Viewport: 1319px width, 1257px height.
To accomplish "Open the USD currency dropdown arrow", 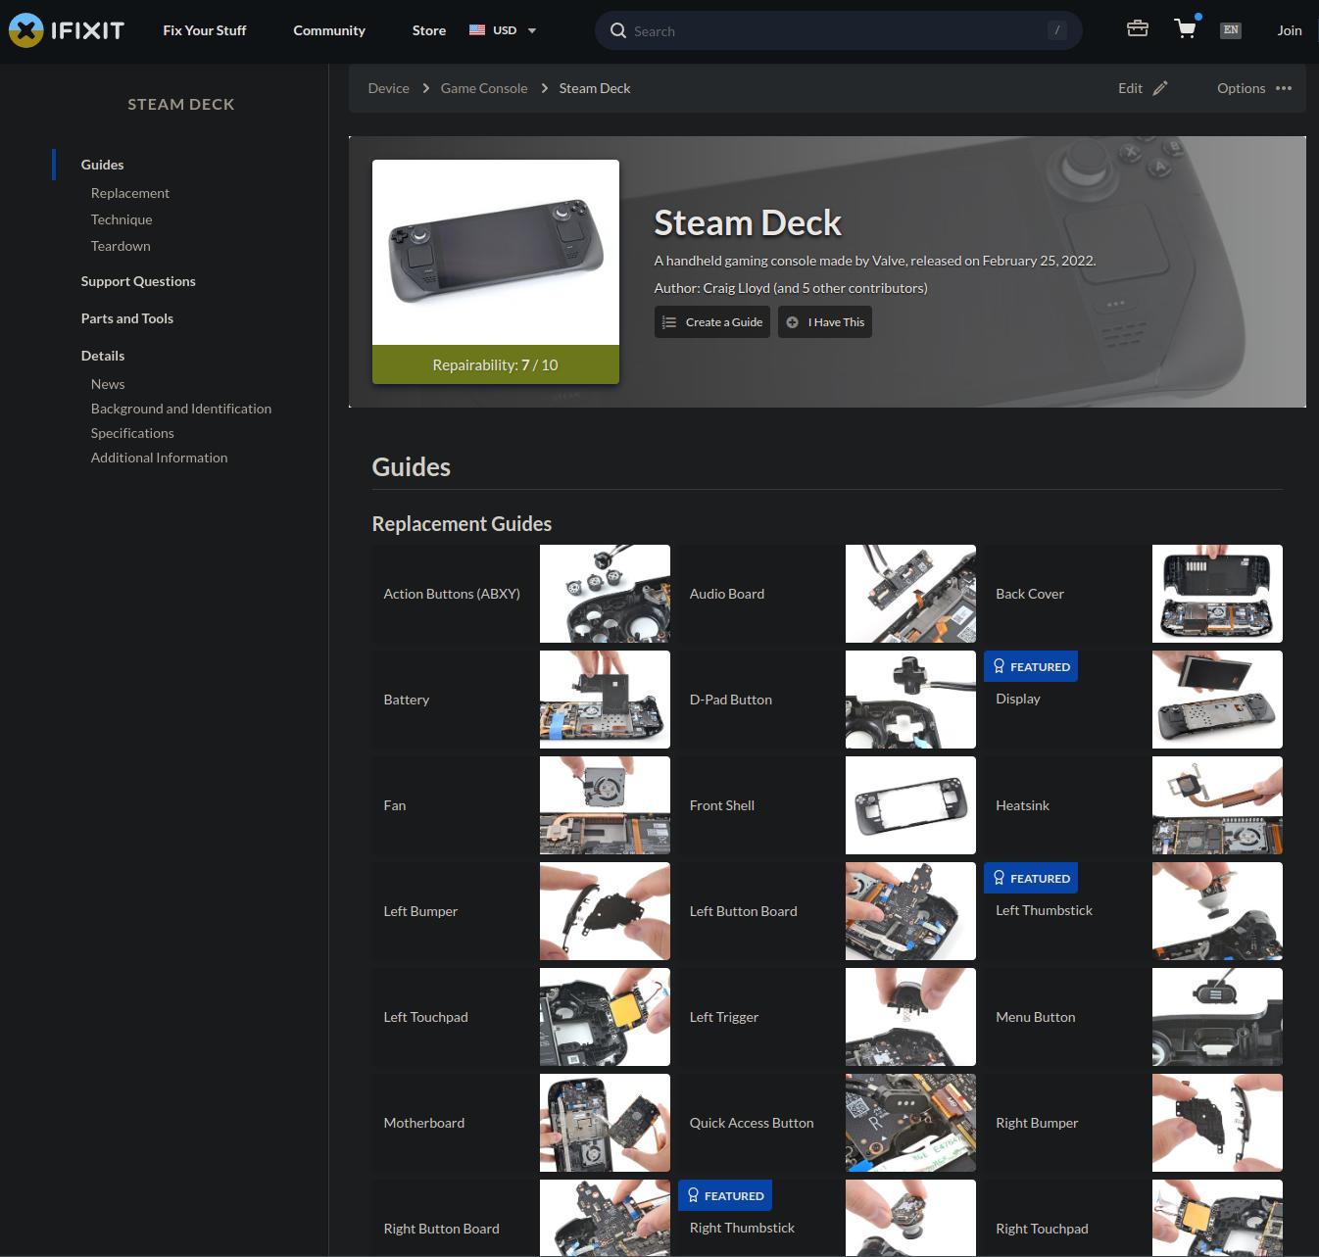I will click(x=532, y=30).
